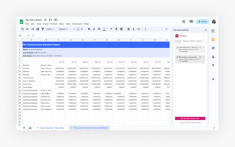This screenshot has width=235, height=147.
Task: Open version history clock icon
Action: 184,22
